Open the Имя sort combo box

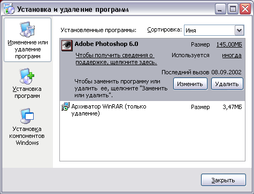tap(214, 30)
